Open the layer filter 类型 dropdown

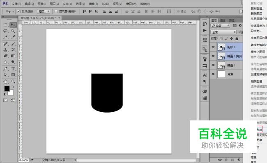[220, 26]
